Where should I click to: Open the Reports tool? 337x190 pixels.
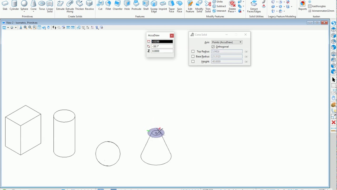303,5
